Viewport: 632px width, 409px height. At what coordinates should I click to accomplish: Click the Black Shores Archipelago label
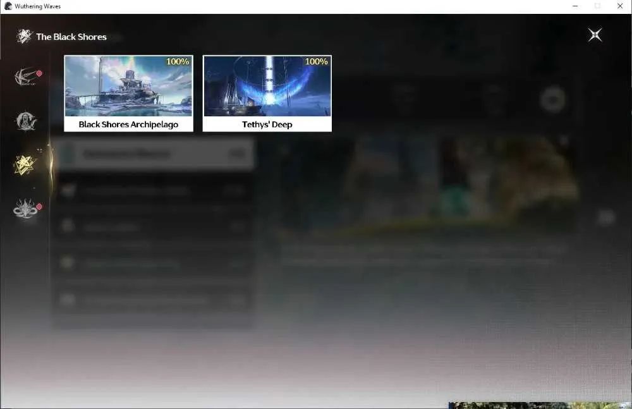[x=128, y=125]
